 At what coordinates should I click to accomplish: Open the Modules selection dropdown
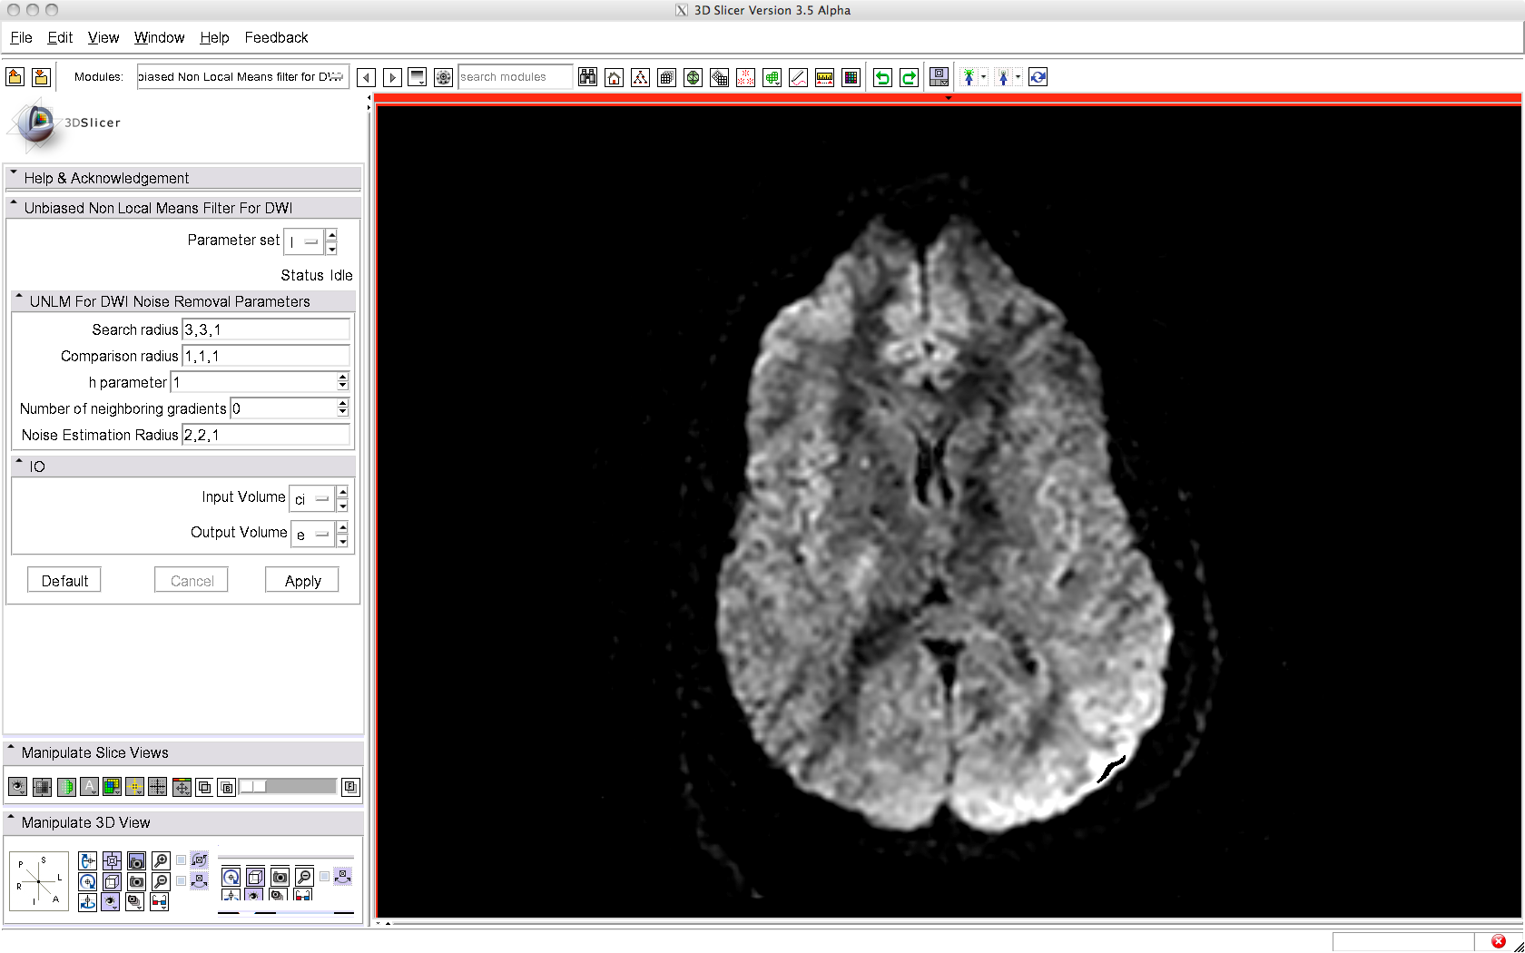tap(242, 77)
